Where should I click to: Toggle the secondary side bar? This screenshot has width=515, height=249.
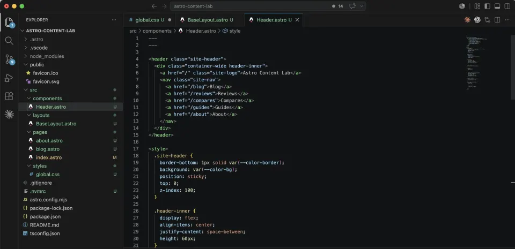pyautogui.click(x=507, y=6)
